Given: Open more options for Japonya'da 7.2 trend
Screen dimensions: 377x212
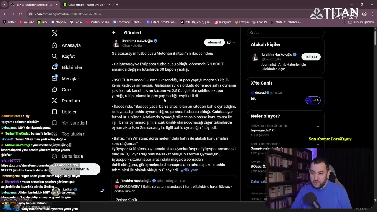Looking at the screenshot, I should 318,126.
